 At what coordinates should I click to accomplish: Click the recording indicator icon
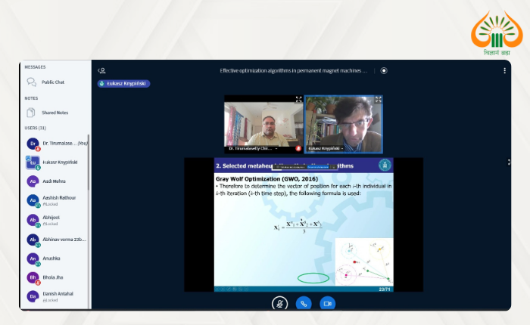tap(384, 70)
